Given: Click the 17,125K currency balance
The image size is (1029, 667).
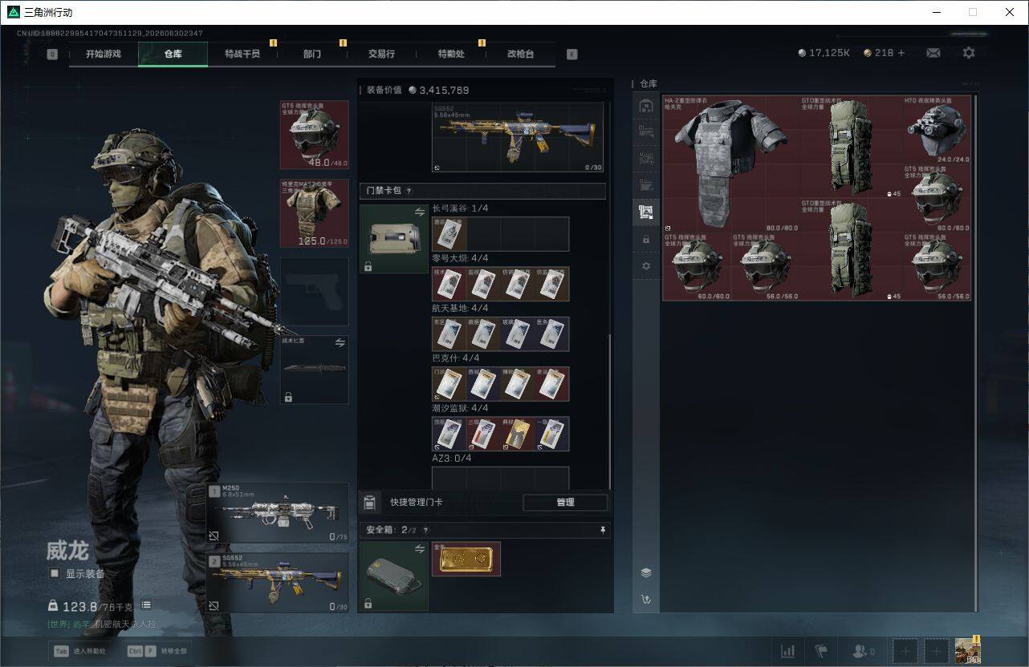Looking at the screenshot, I should coord(824,53).
